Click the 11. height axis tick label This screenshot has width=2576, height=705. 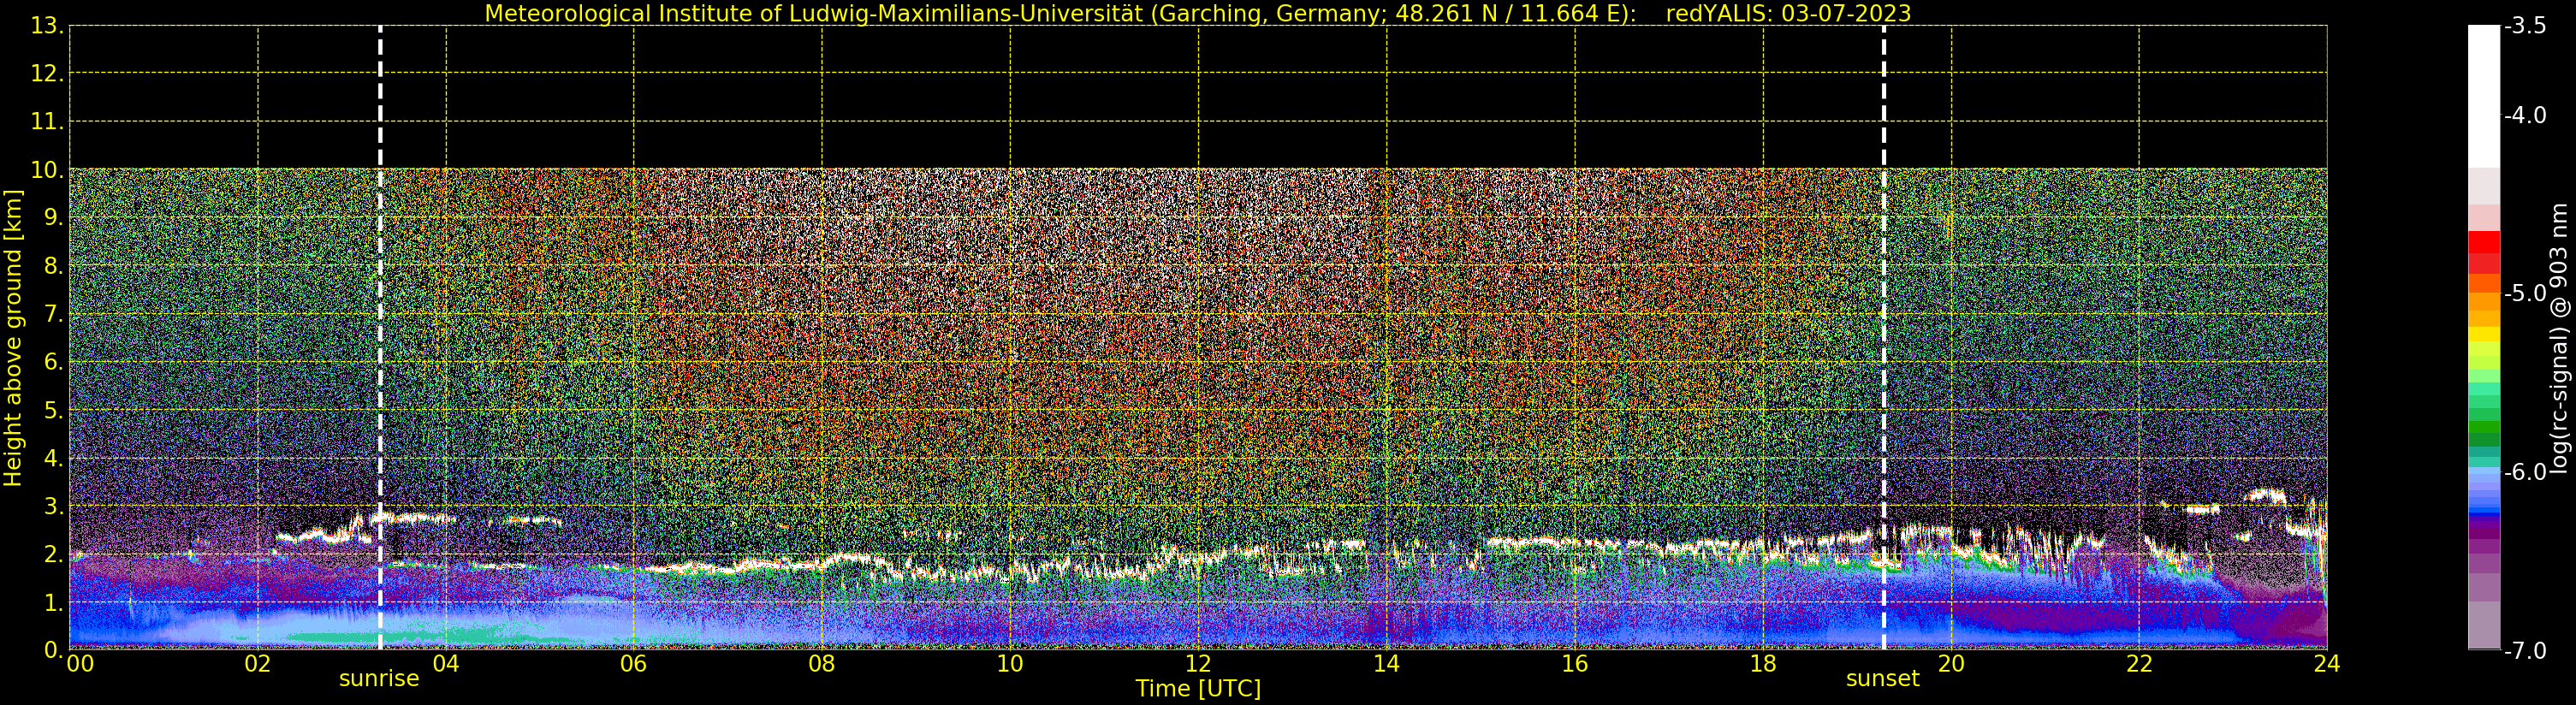[47, 122]
